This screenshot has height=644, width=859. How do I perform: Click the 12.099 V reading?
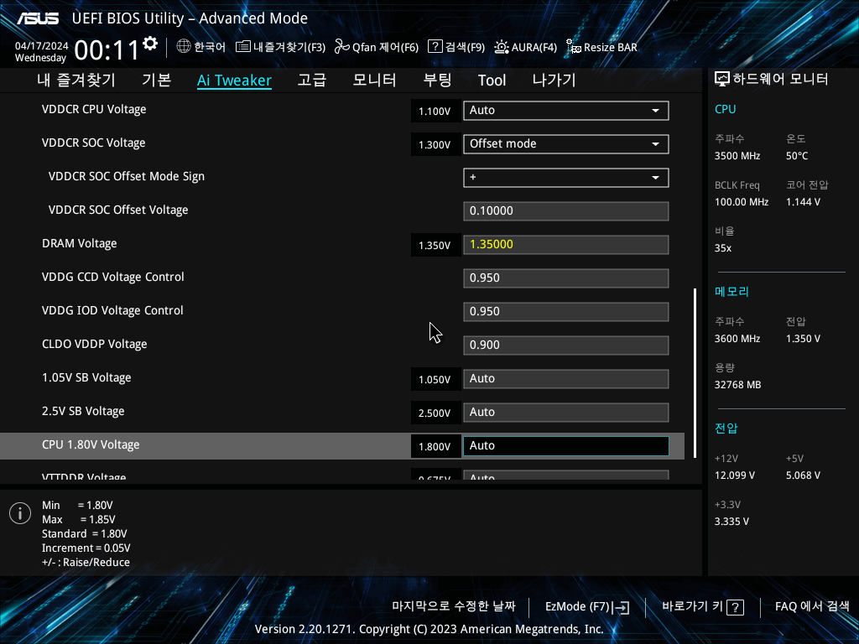(735, 475)
